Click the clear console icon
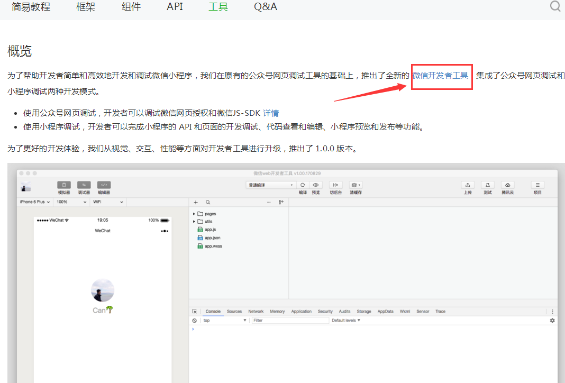This screenshot has height=383, width=565. coord(195,320)
